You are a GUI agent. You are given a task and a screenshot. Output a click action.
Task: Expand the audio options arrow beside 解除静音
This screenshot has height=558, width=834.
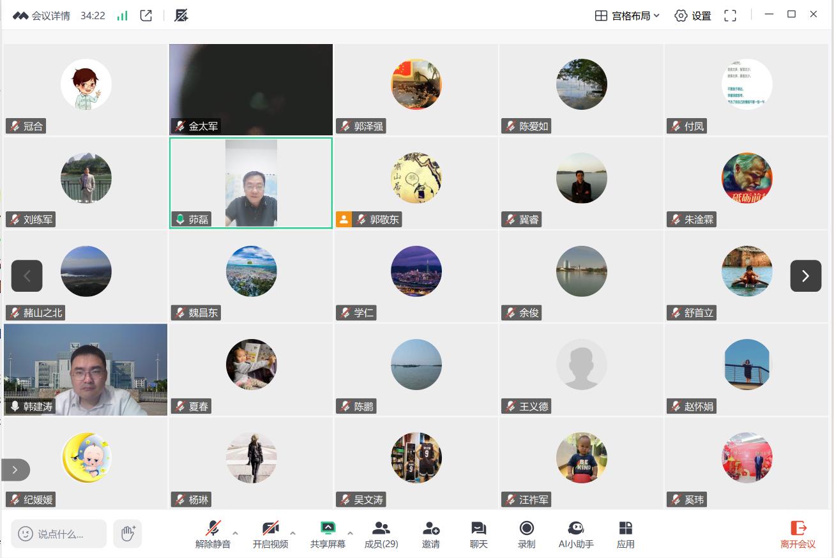[x=236, y=533]
